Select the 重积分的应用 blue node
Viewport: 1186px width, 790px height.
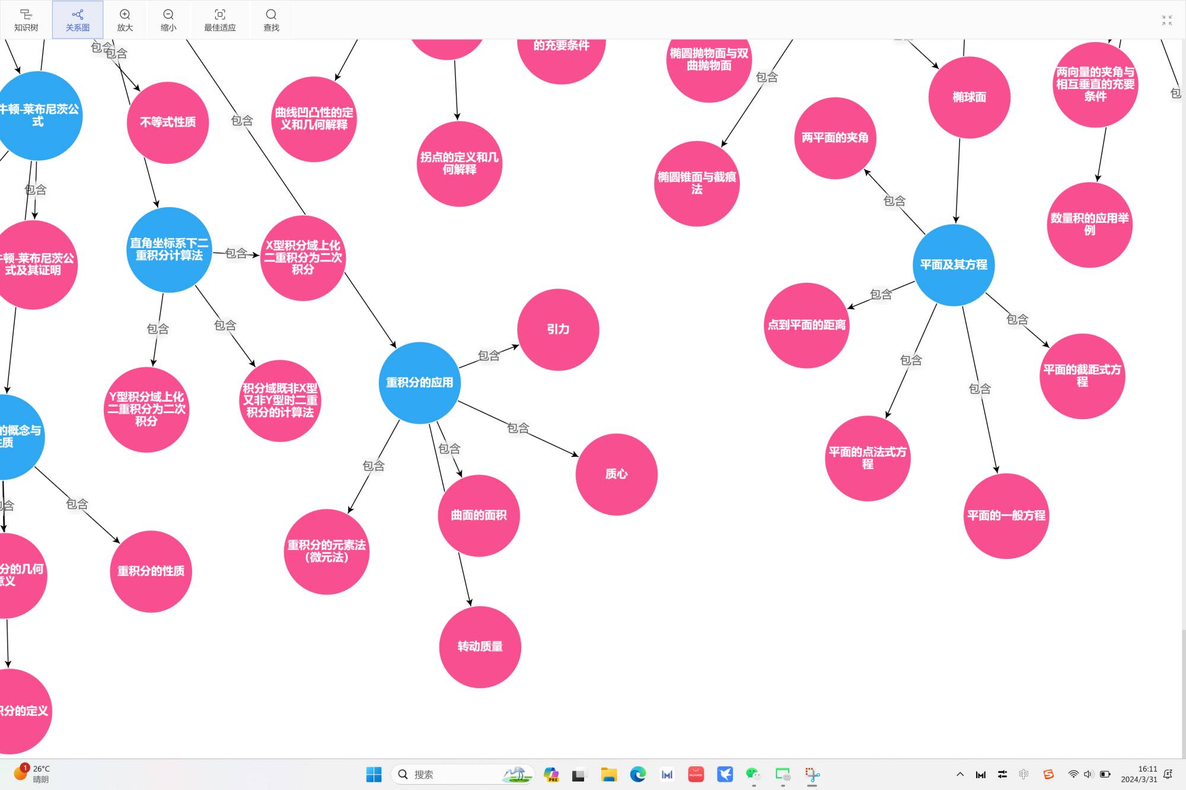tap(419, 383)
